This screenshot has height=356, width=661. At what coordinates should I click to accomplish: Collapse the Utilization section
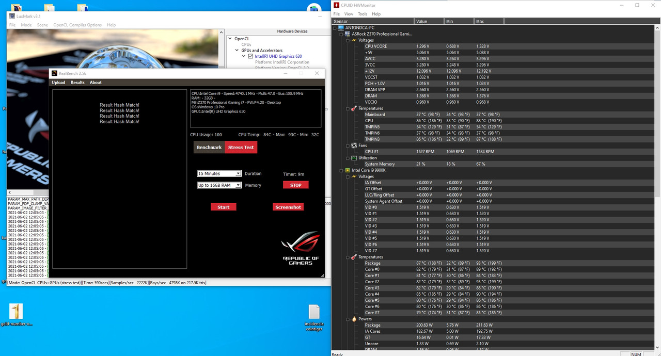click(x=348, y=158)
